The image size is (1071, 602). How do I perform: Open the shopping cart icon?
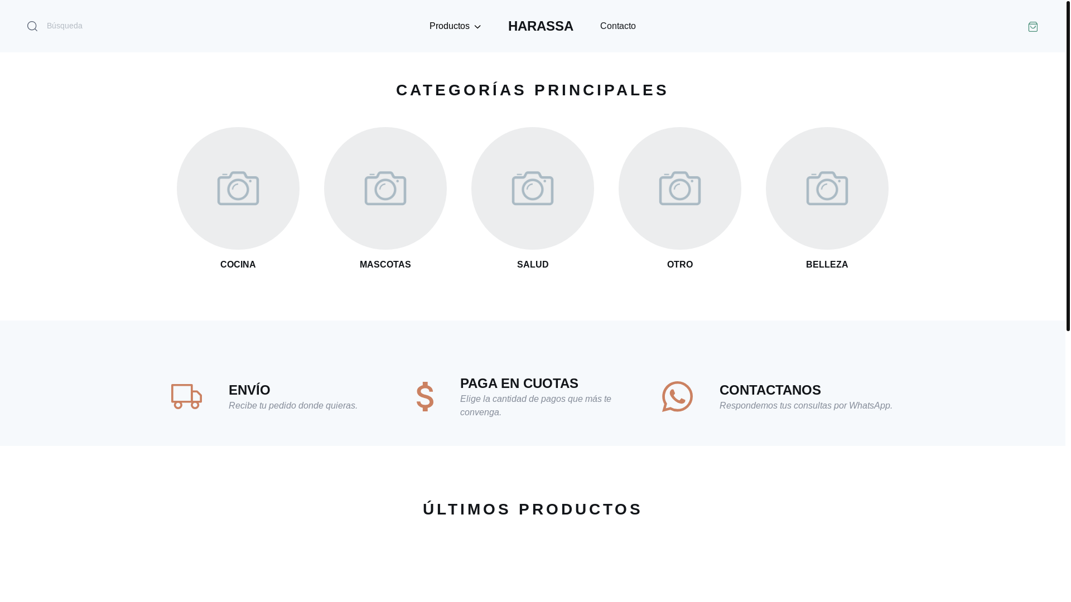[1033, 26]
